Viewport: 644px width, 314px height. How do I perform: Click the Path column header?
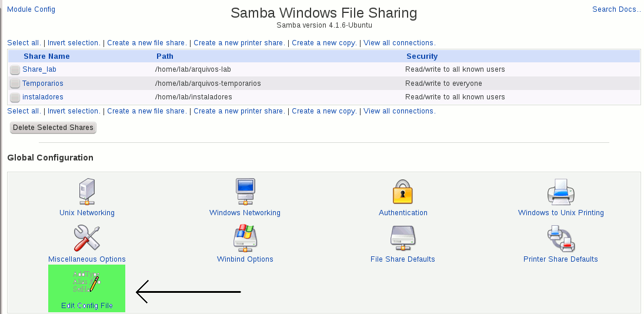(165, 56)
